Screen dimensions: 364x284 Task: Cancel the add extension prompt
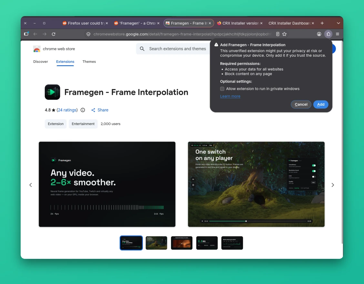point(301,104)
